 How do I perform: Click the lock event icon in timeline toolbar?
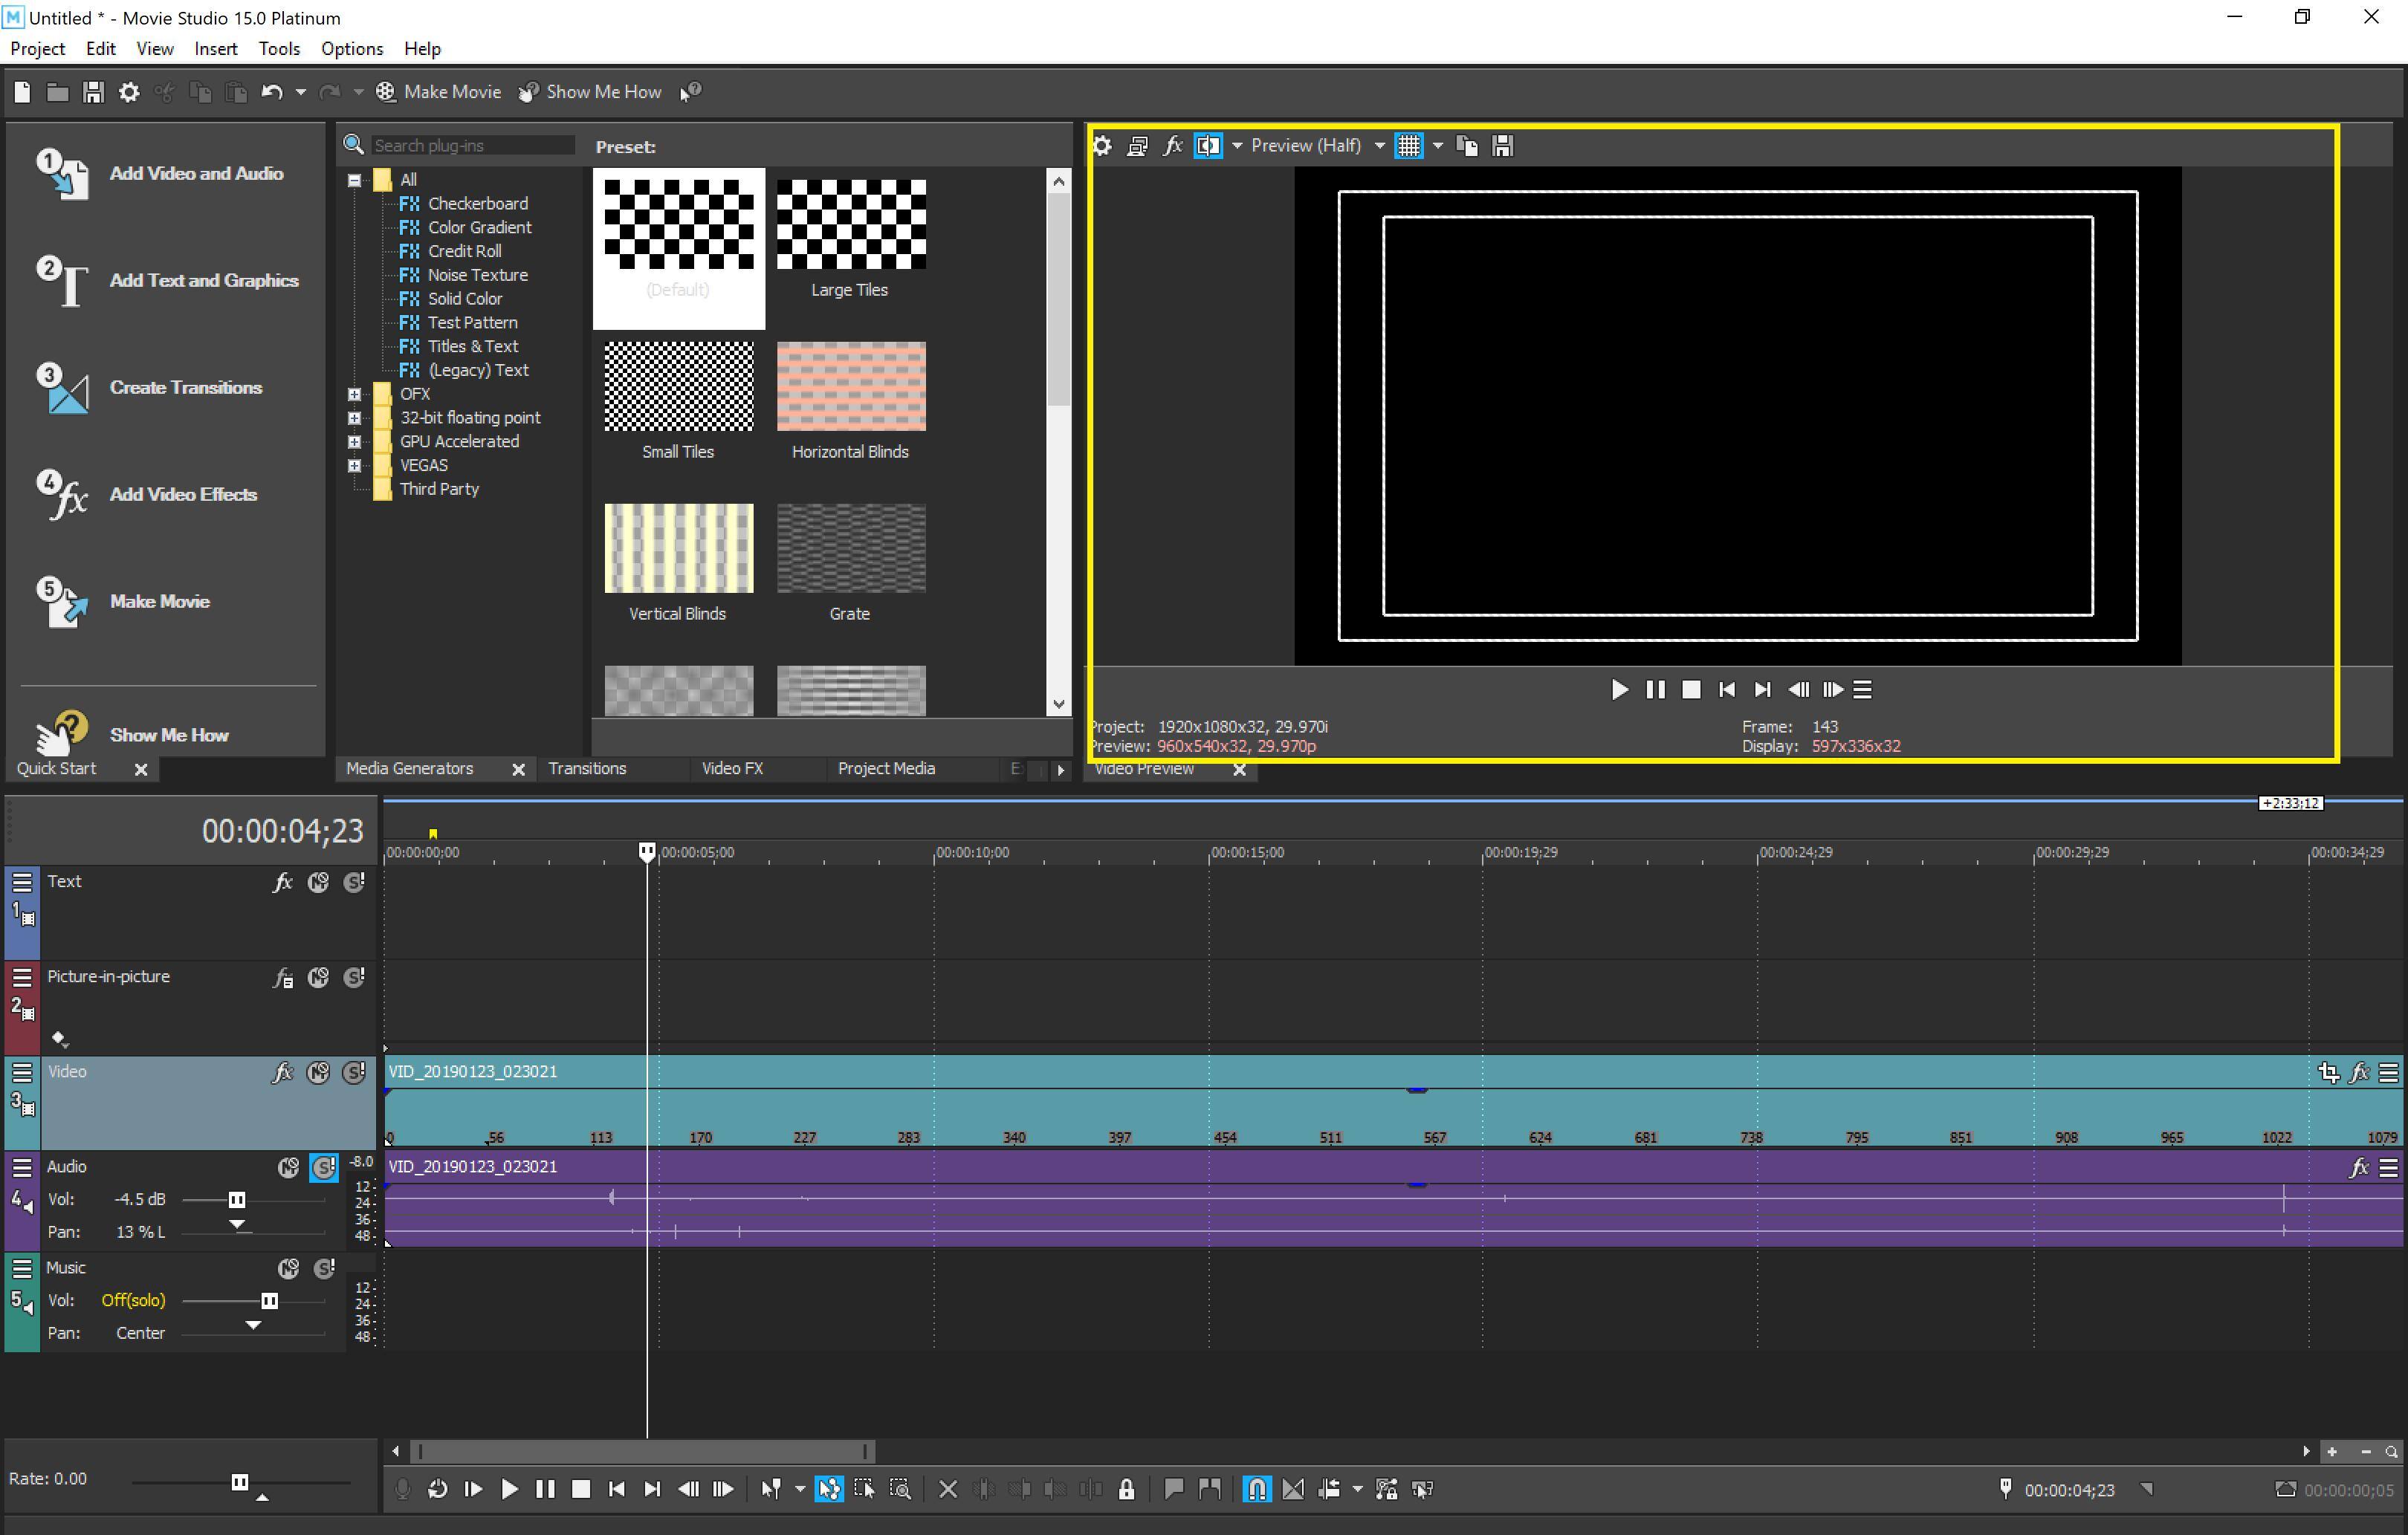click(1127, 1490)
